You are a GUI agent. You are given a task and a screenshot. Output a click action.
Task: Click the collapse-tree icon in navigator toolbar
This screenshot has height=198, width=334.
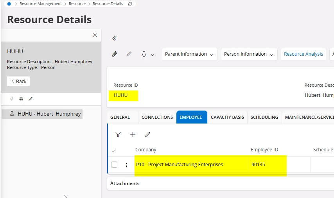pos(21,99)
